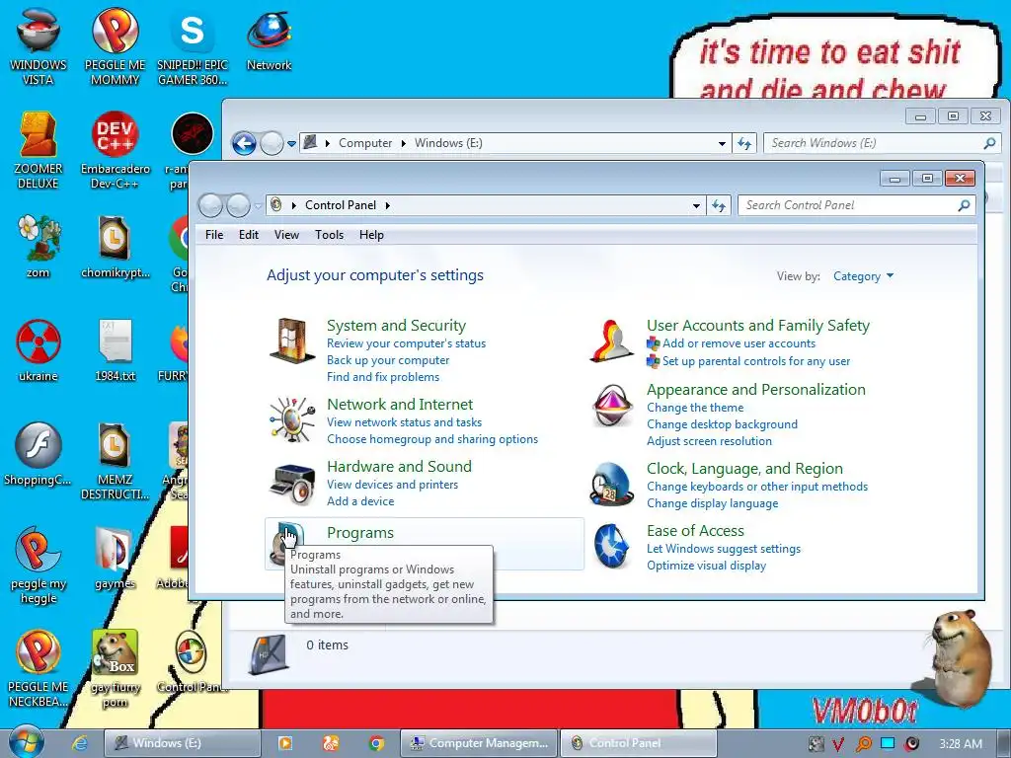This screenshot has height=758, width=1011.
Task: Select the chomikrypt desktop icon
Action: (115, 246)
